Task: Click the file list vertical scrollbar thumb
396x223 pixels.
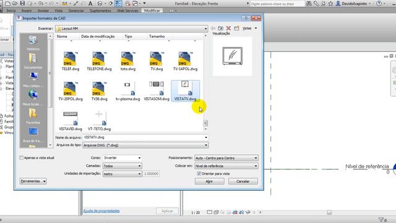Action: point(205,123)
